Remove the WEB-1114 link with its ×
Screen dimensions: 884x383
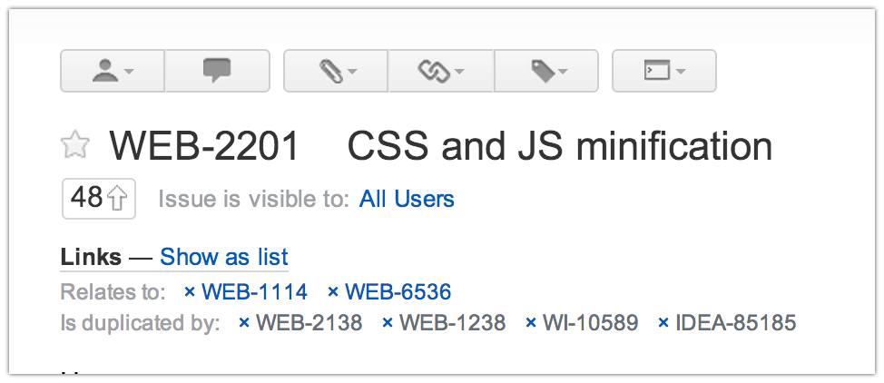pyautogui.click(x=190, y=292)
